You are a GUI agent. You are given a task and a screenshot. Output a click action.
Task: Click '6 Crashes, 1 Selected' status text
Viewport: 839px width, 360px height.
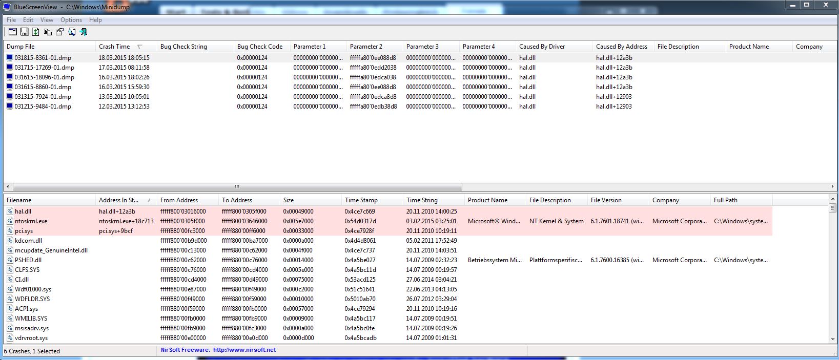click(x=32, y=351)
